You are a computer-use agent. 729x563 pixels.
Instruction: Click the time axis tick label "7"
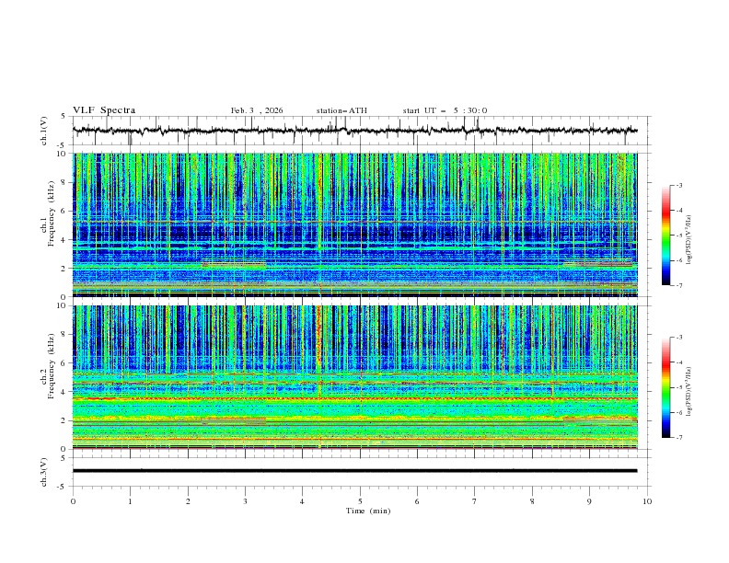tap(475, 501)
